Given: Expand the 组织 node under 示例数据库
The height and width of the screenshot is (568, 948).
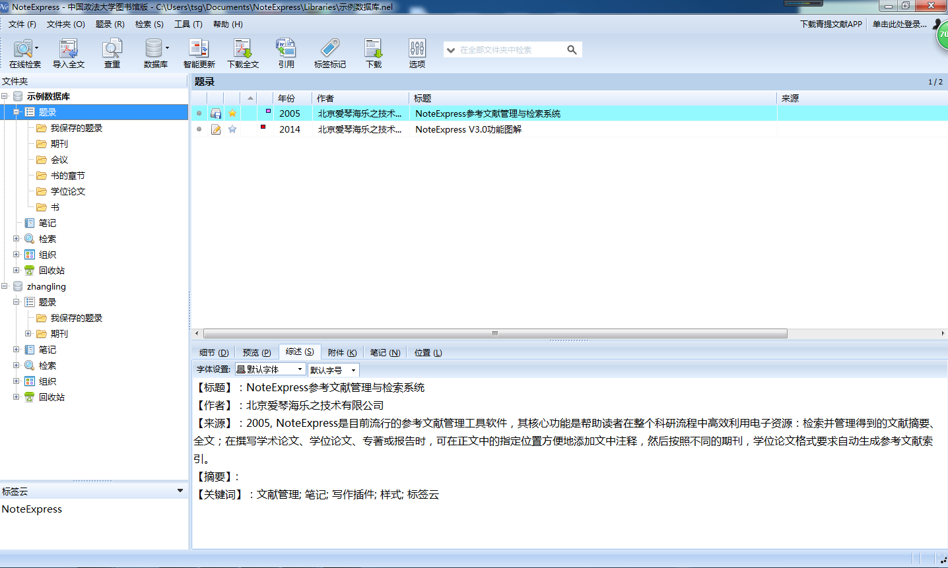Looking at the screenshot, I should pyautogui.click(x=17, y=255).
